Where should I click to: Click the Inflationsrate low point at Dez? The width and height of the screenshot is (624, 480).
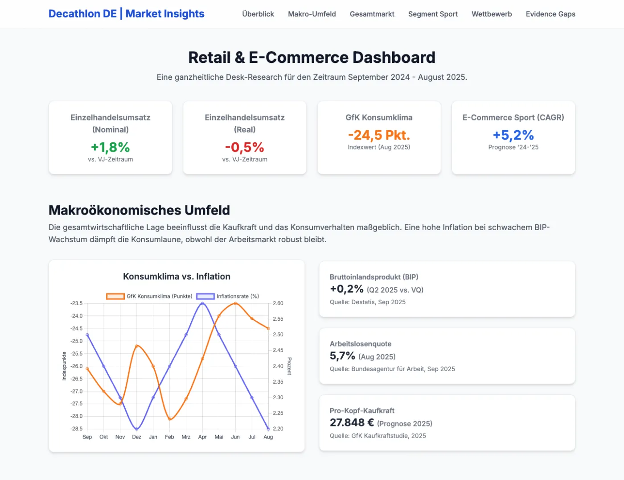[x=137, y=429]
